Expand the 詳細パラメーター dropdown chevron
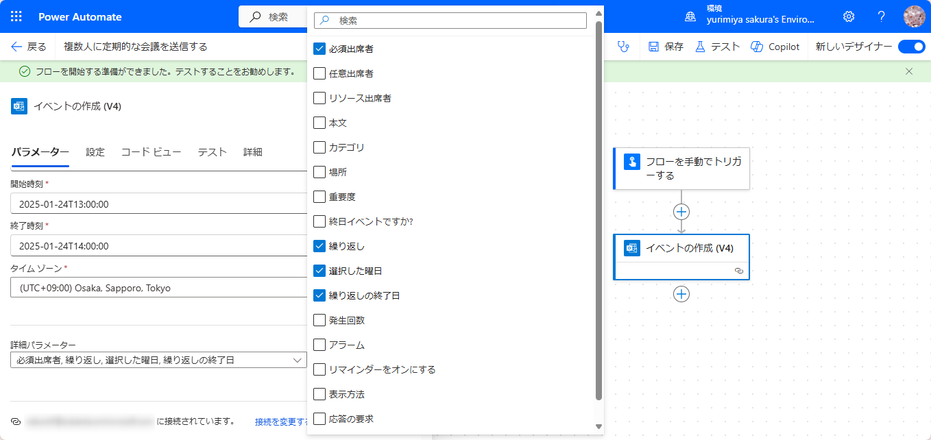The height and width of the screenshot is (440, 931). pyautogui.click(x=298, y=360)
